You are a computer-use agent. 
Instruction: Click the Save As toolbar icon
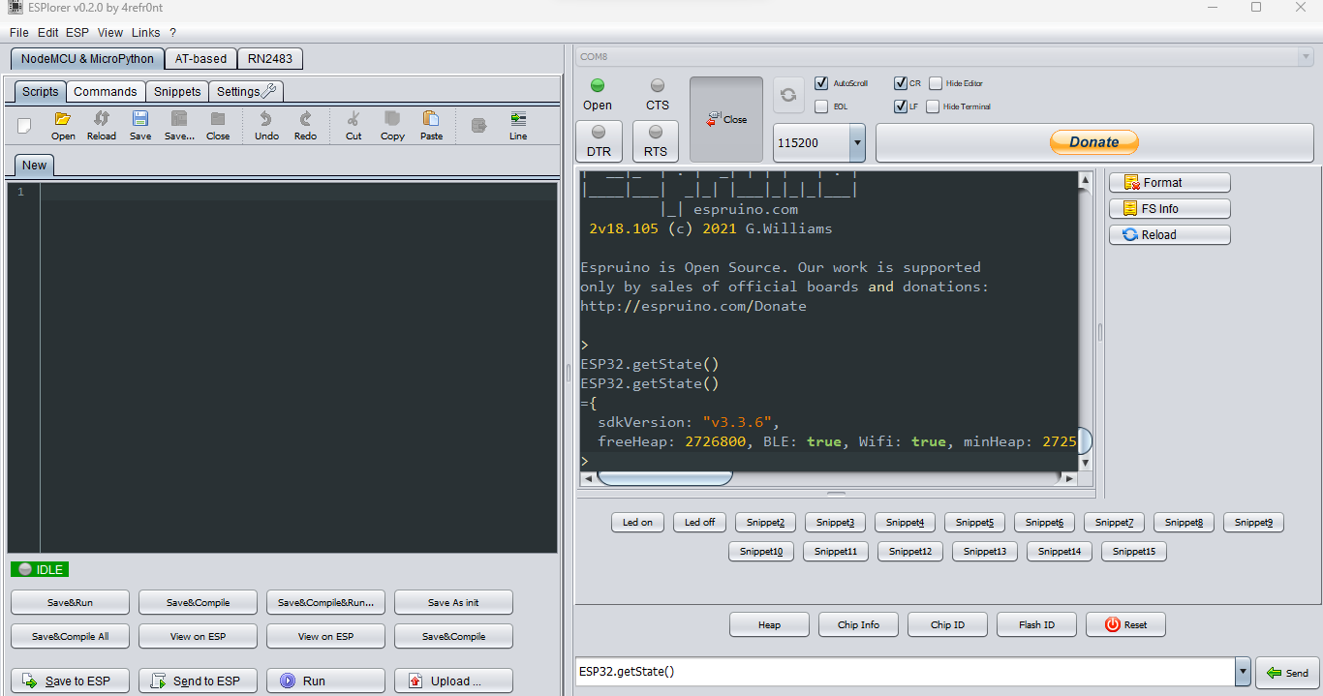click(179, 125)
